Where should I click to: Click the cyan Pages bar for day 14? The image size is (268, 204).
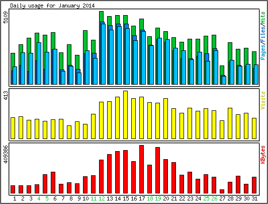click(x=120, y=55)
